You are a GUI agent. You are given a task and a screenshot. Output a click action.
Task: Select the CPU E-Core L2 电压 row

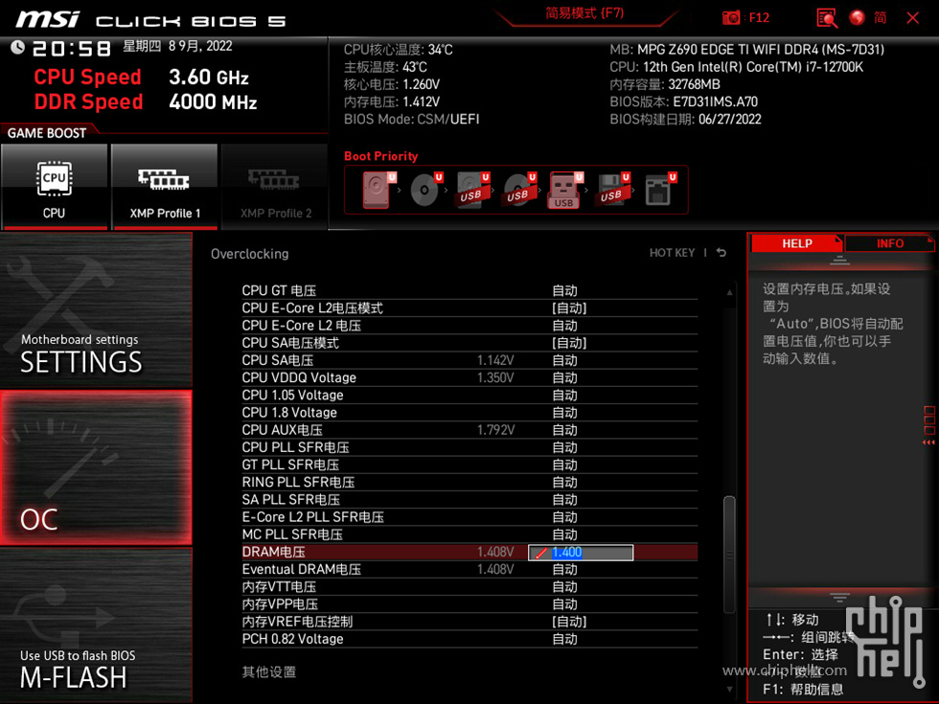point(469,326)
